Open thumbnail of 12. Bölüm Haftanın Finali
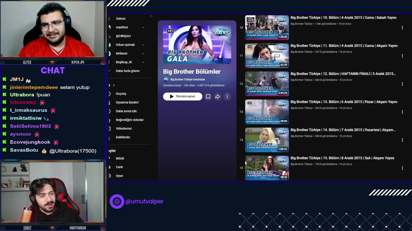The height and width of the screenshot is (231, 412). click(267, 84)
